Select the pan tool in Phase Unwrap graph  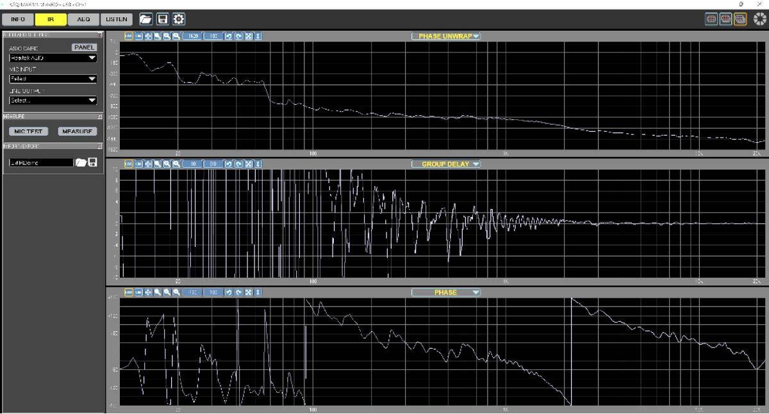(148, 36)
